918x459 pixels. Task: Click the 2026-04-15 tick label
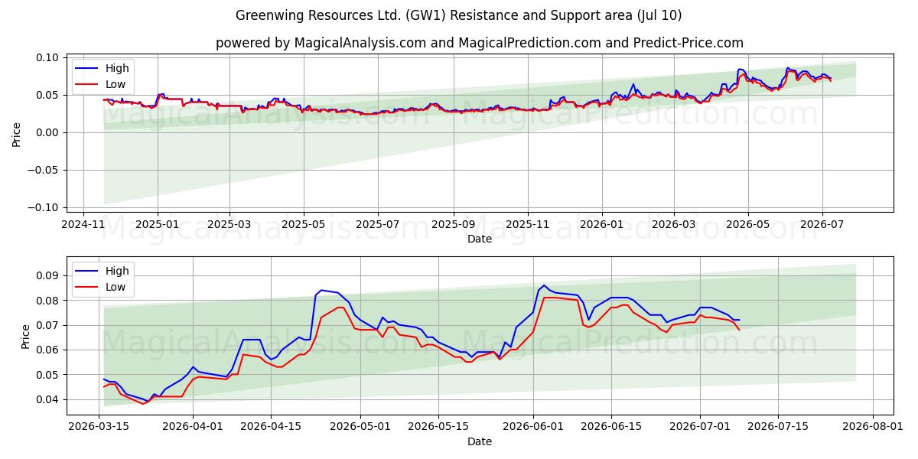(x=270, y=427)
